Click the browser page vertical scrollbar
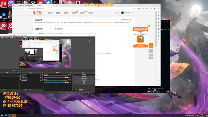Screen dimensions: 208x117 (x=156, y=29)
